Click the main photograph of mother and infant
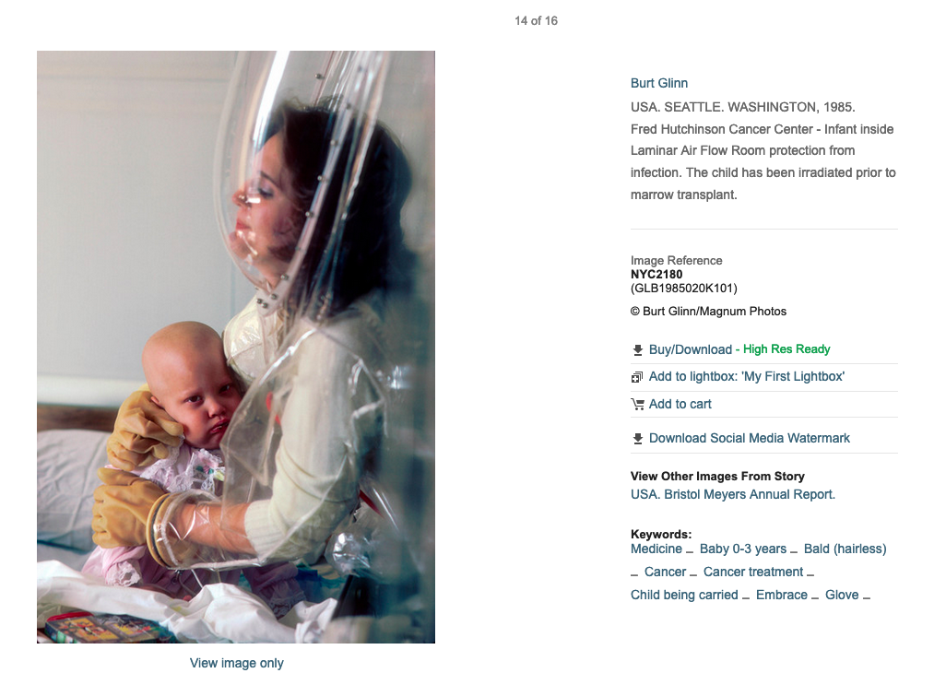The width and height of the screenshot is (946, 673). (236, 347)
